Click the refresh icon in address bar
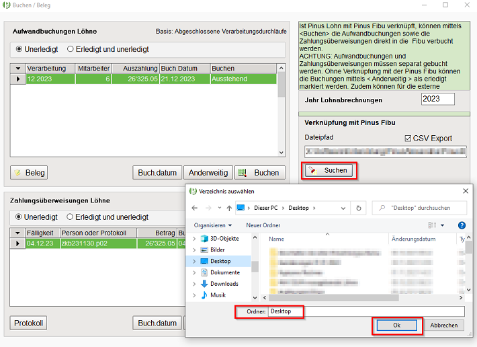 point(359,208)
